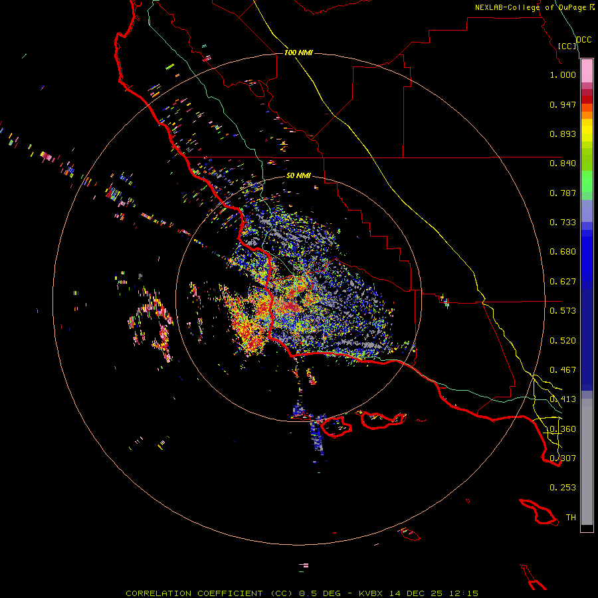Image resolution: width=598 pixels, height=598 pixels.
Task: Click the 0.733 color scale value
Action: (x=563, y=223)
